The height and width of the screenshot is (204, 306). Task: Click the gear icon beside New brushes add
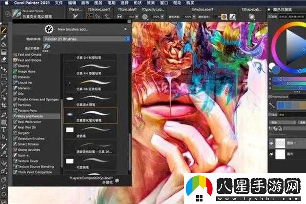click(49, 29)
